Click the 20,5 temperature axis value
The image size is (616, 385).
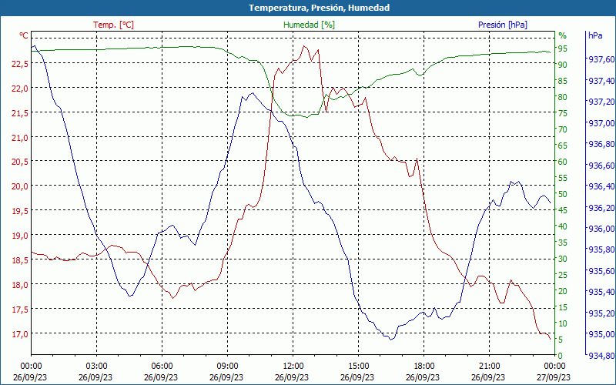[20, 162]
